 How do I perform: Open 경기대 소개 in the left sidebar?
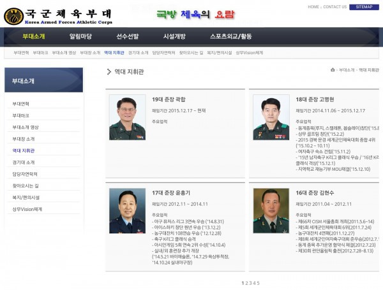point(24,163)
